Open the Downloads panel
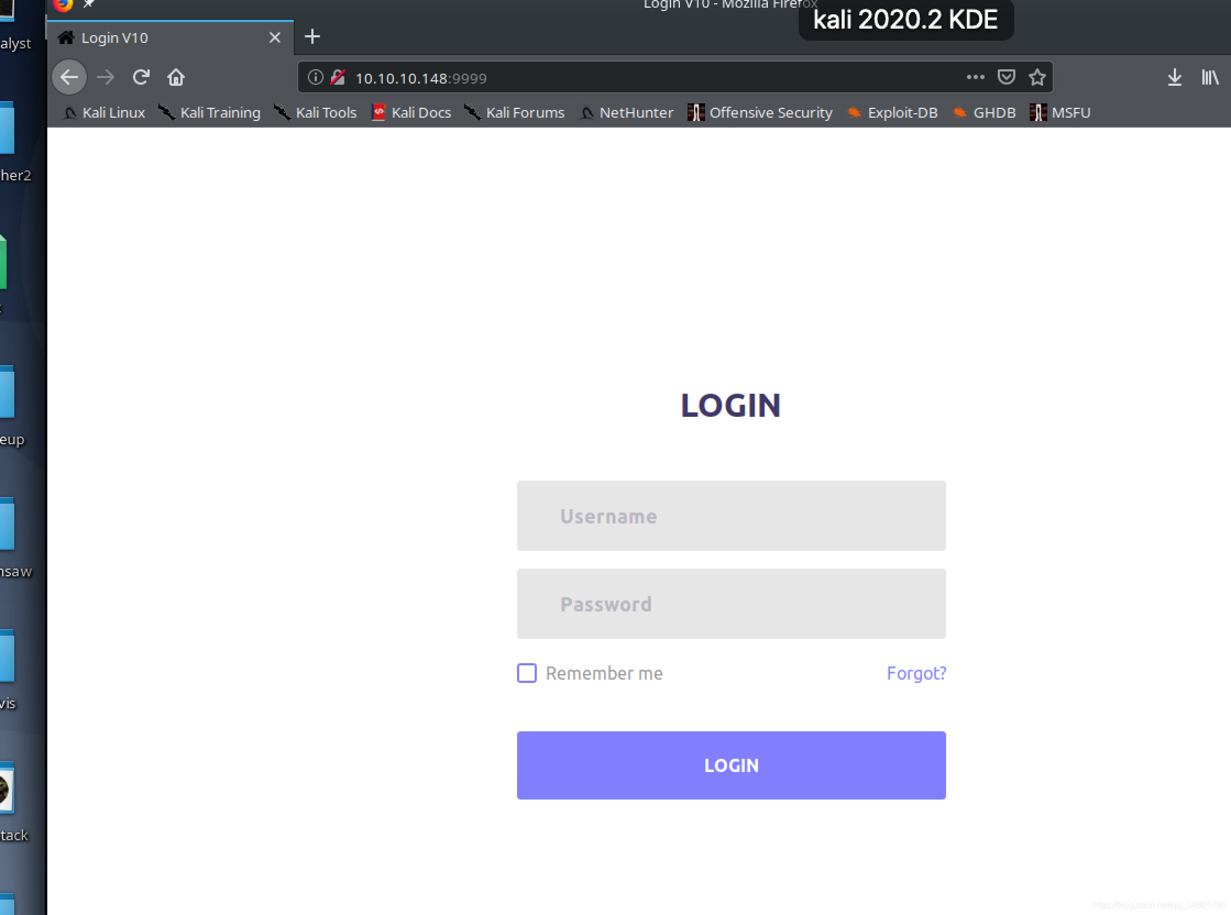Viewport: 1231px width, 915px height. pos(1174,77)
